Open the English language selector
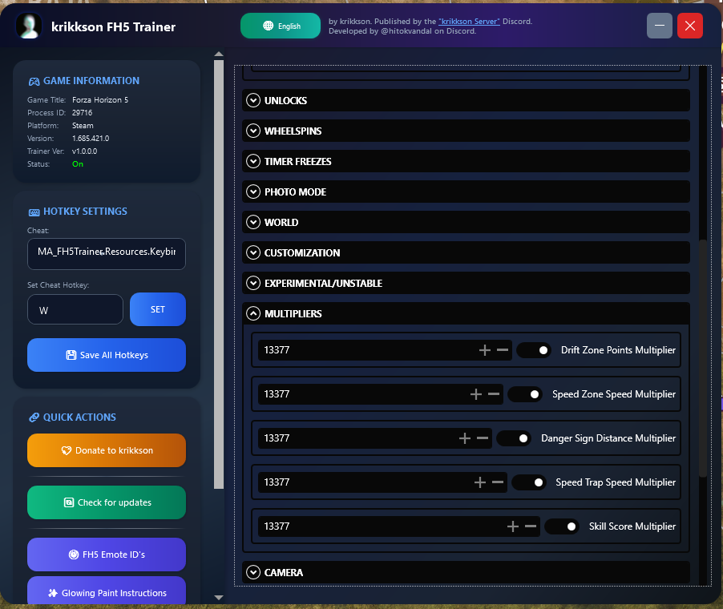The width and height of the screenshot is (723, 609). tap(281, 26)
